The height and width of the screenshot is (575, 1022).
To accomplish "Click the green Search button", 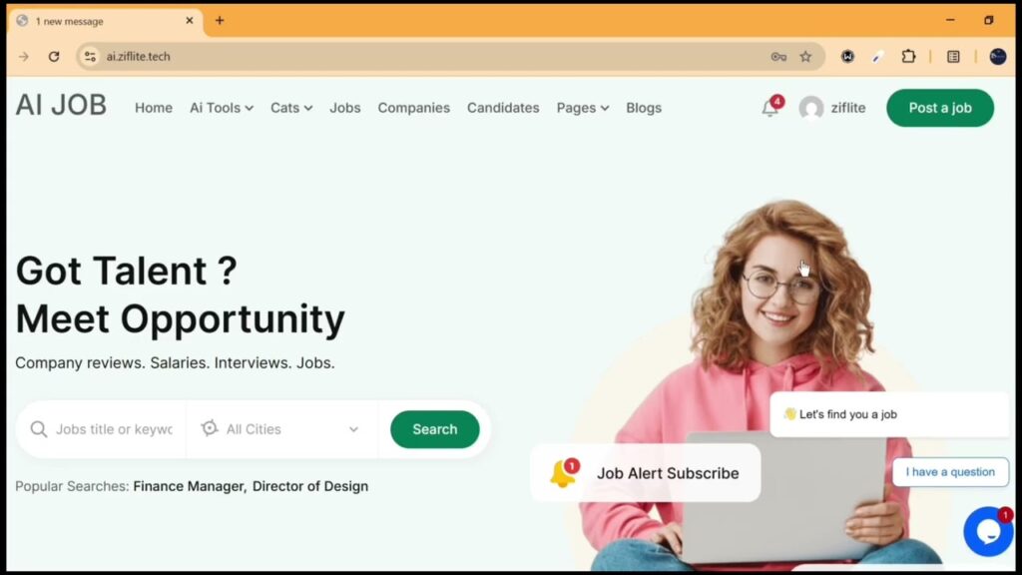I will tap(435, 429).
